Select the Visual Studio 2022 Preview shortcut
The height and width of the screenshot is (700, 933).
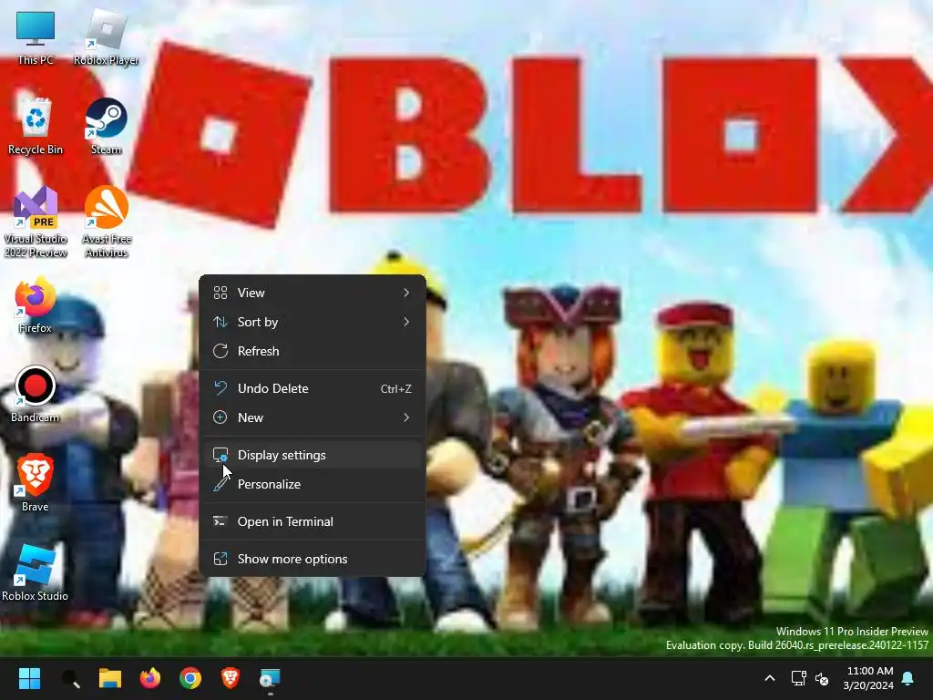pos(36,222)
